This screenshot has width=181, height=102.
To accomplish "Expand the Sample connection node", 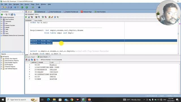I will click(1, 27).
